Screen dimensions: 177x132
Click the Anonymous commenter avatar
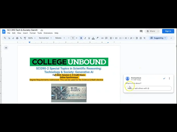[x=127, y=78]
